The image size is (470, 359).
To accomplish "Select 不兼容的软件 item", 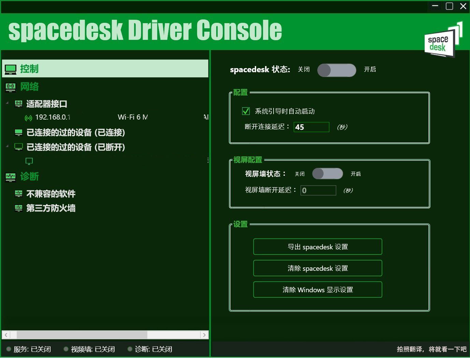I will click(51, 194).
